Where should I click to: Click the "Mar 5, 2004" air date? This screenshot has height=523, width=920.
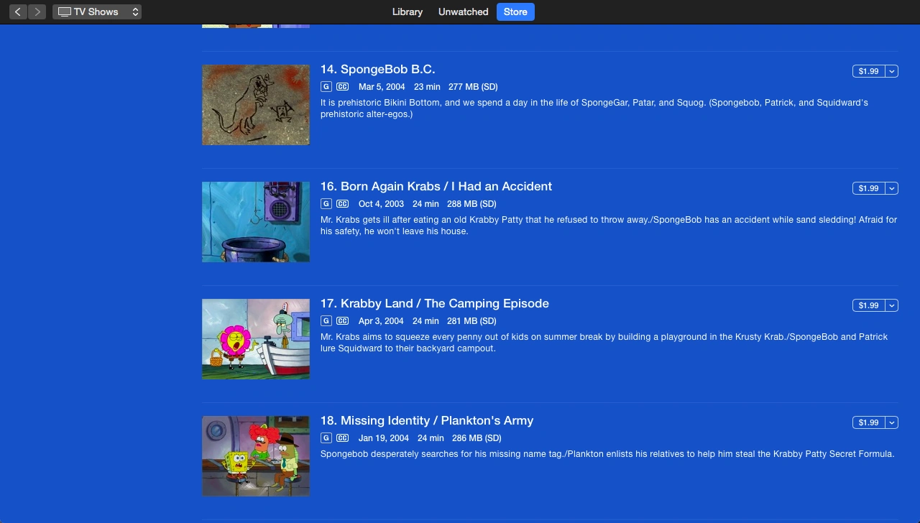(382, 87)
